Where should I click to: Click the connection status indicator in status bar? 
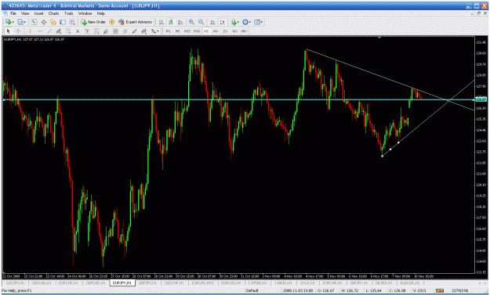[x=440, y=290]
